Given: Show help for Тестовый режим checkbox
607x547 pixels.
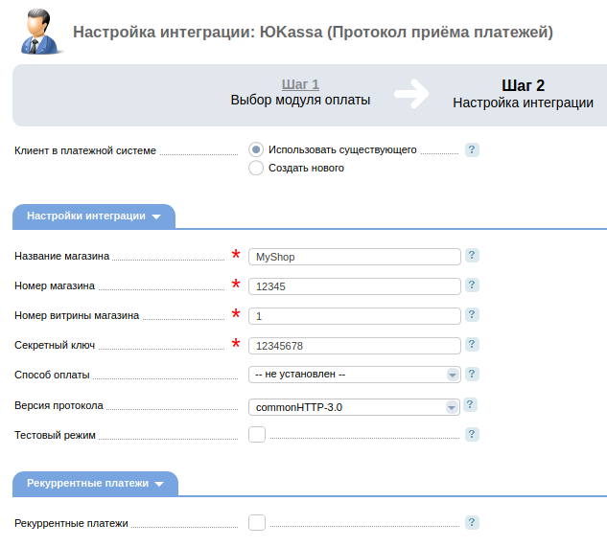Looking at the screenshot, I should pyautogui.click(x=472, y=434).
